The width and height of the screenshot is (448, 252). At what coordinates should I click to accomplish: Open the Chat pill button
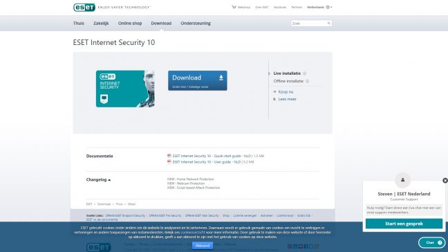[431, 242]
